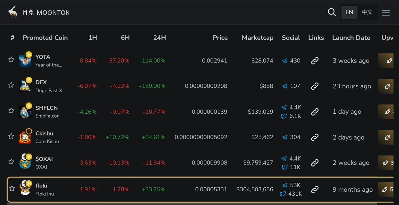The width and height of the screenshot is (399, 205).
Task: Click the Moontok rabbit logo
Action: click(13, 12)
